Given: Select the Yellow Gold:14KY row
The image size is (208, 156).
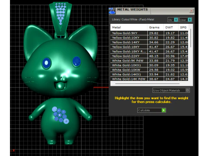Looking at the screenshot, I should (x=149, y=42).
